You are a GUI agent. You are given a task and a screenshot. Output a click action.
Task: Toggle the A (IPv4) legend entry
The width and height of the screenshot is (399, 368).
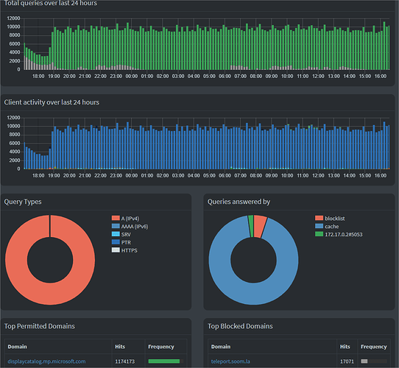pos(125,219)
